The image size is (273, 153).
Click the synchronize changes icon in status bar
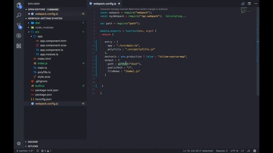pyautogui.click(x=38, y=151)
